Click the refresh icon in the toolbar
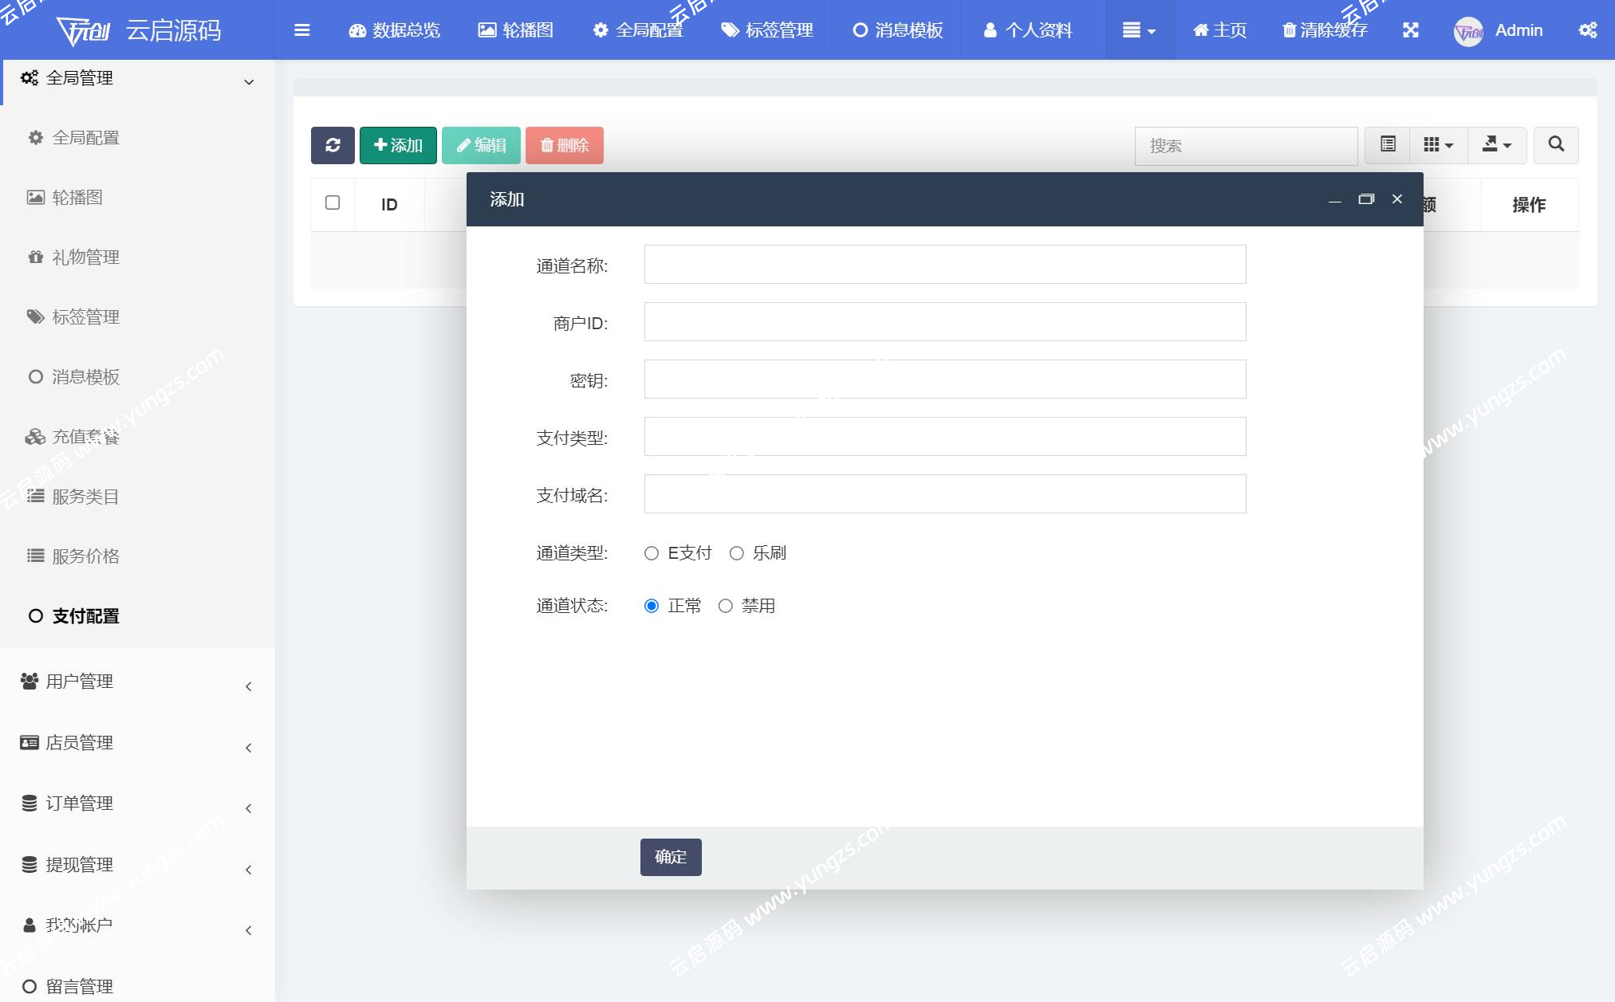The image size is (1615, 1002). [333, 145]
